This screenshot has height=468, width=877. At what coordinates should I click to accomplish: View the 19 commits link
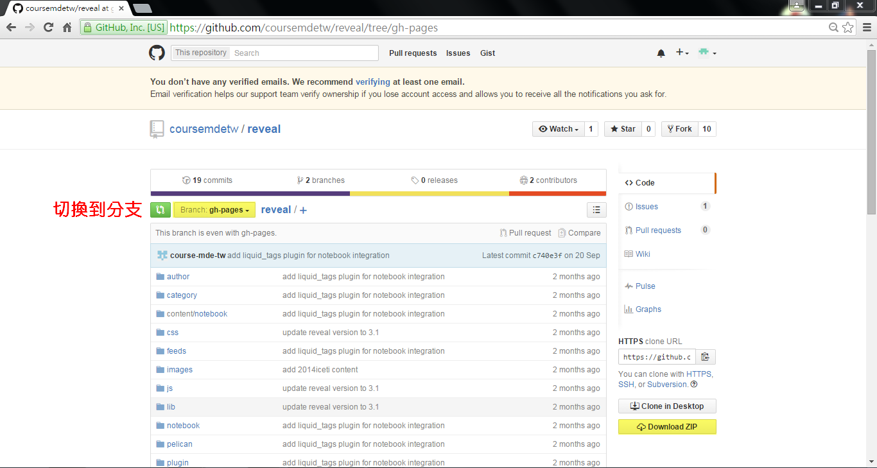[x=207, y=180]
